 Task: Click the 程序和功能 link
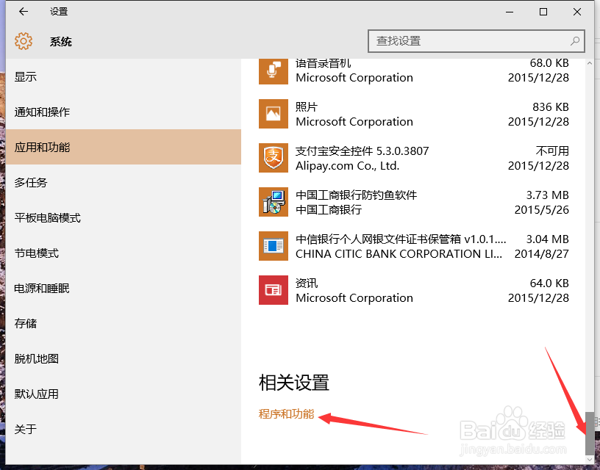tap(286, 414)
